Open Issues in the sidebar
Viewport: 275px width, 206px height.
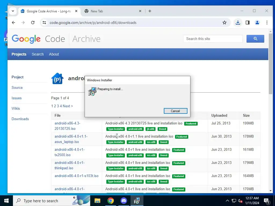click(16, 98)
